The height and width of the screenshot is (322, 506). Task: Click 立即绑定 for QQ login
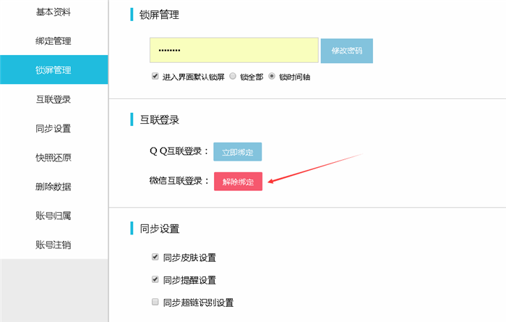pyautogui.click(x=238, y=152)
